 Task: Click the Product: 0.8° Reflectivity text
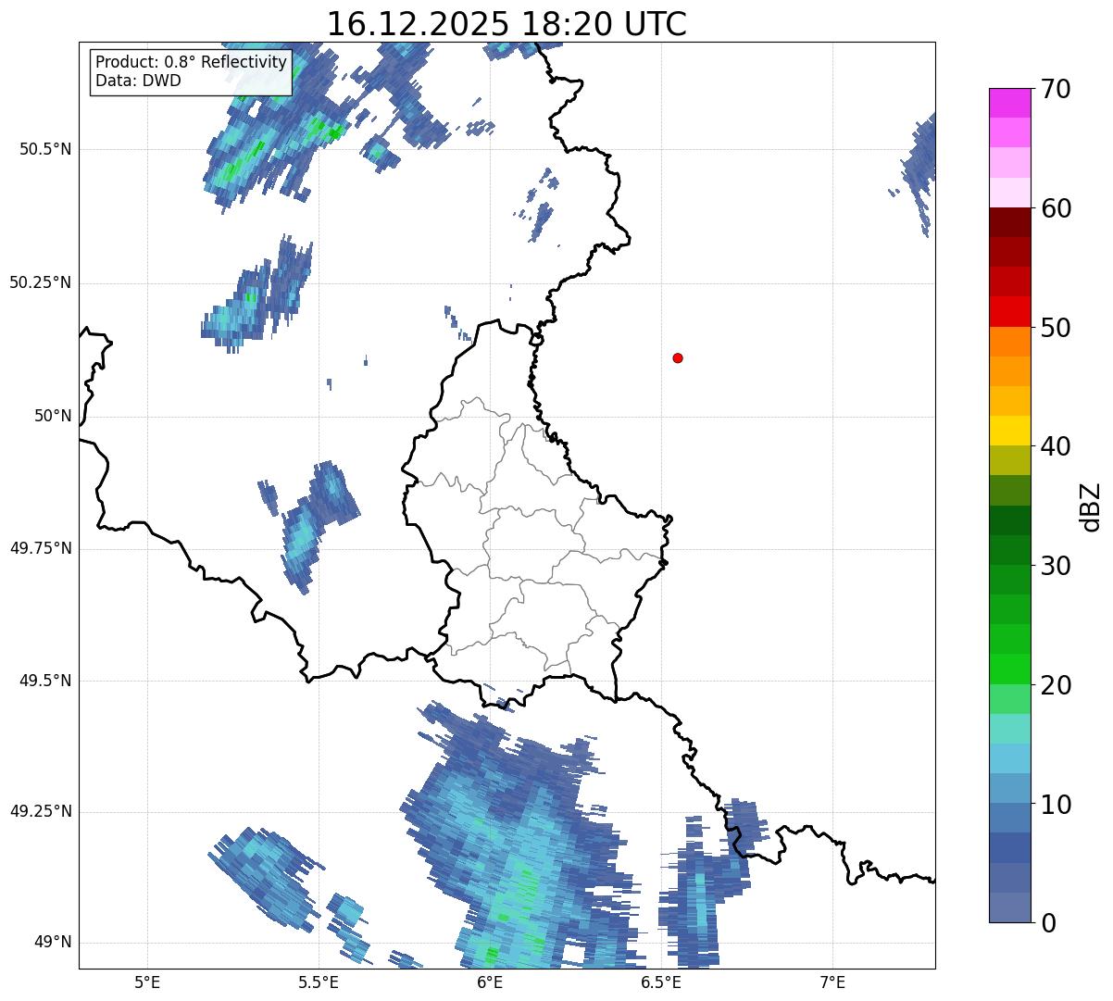[x=192, y=62]
